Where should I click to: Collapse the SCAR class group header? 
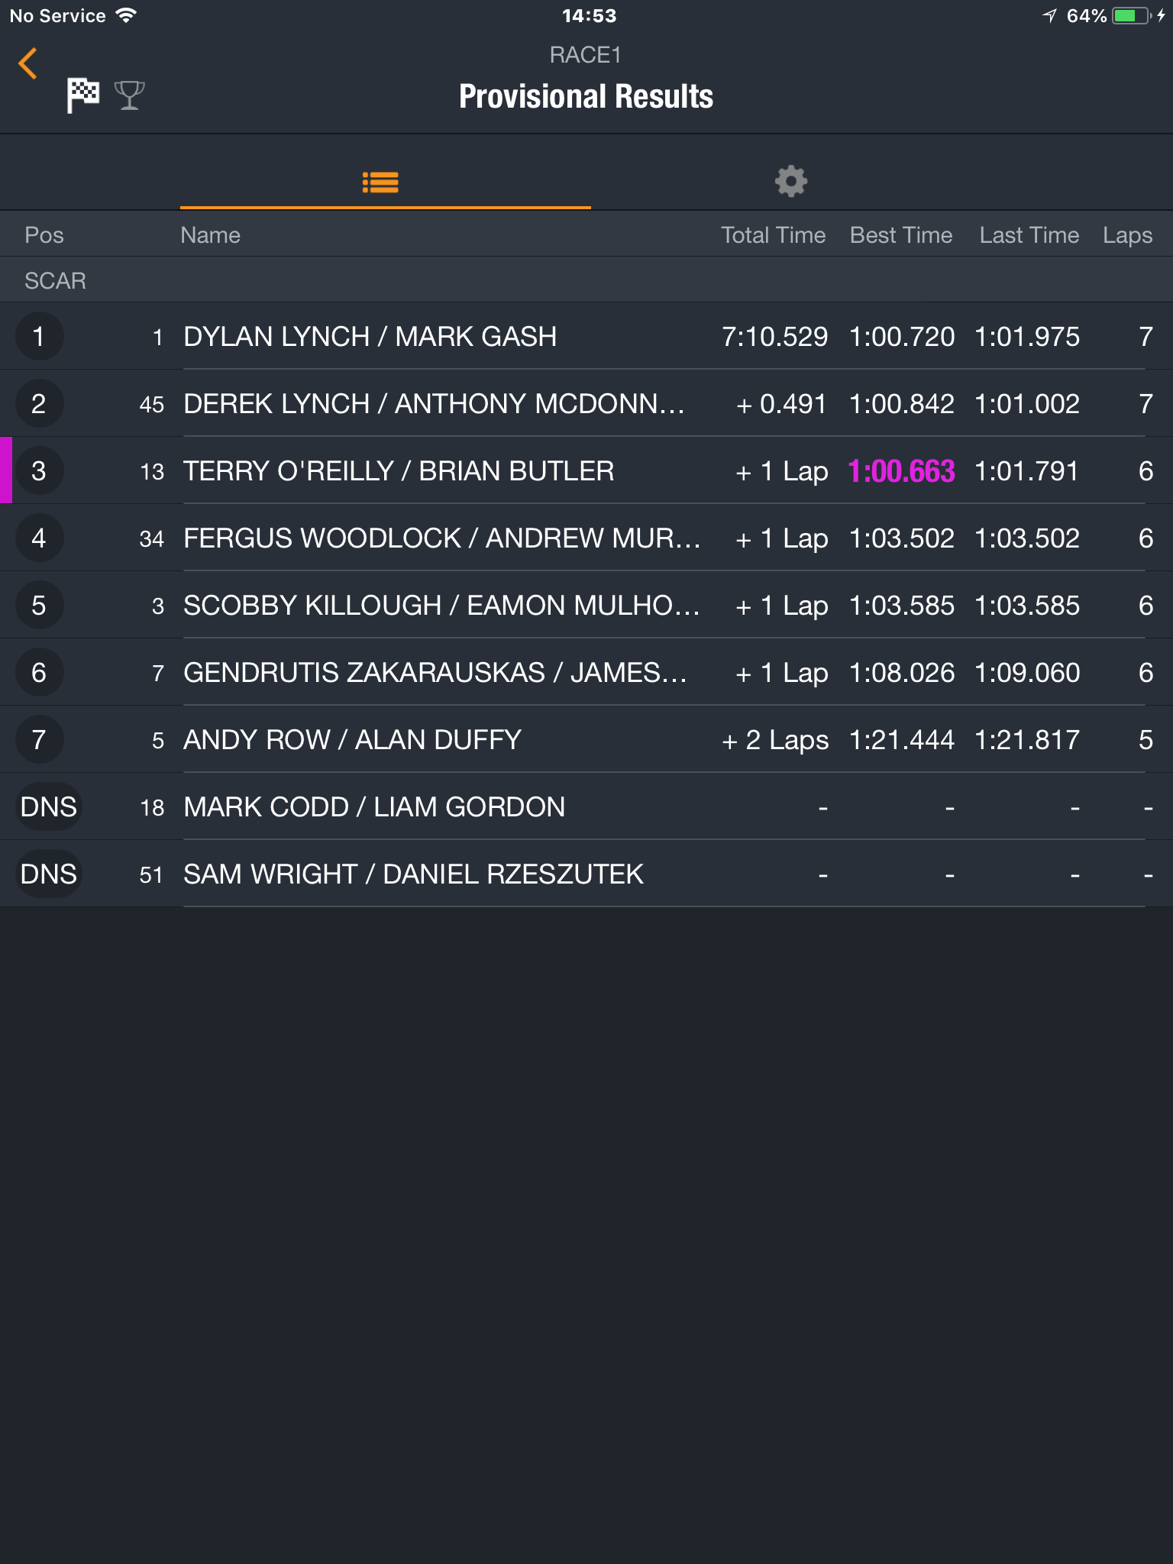(586, 280)
